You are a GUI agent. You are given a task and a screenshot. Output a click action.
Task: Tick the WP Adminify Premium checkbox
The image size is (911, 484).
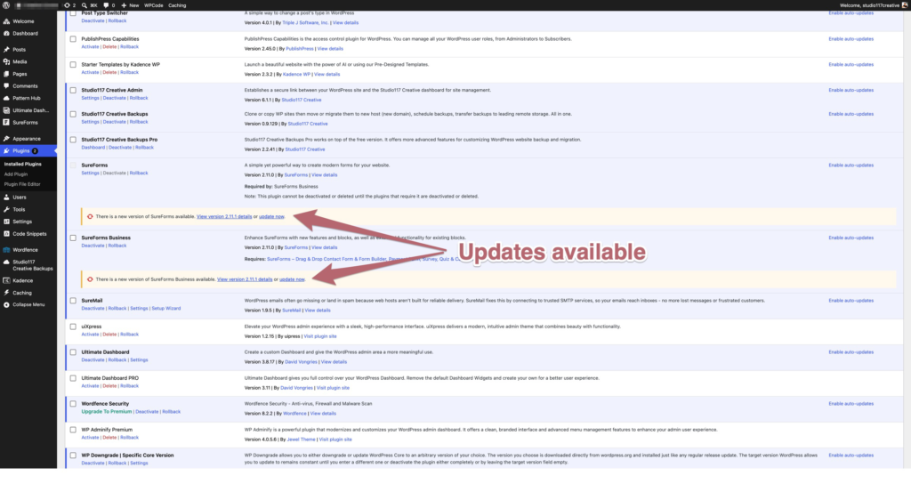73,430
